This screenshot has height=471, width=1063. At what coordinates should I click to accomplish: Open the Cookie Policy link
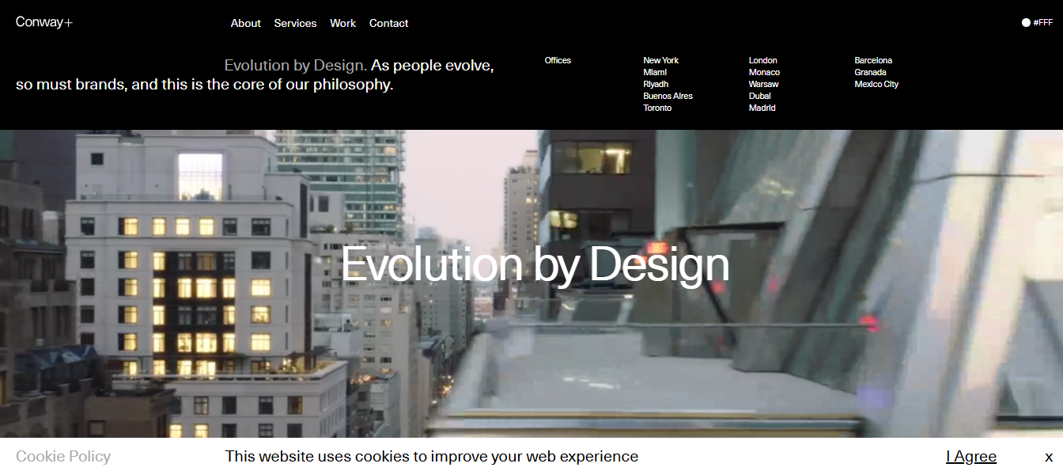pyautogui.click(x=63, y=456)
